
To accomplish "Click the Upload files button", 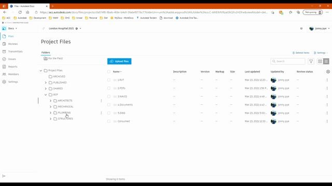I will click(x=119, y=61).
